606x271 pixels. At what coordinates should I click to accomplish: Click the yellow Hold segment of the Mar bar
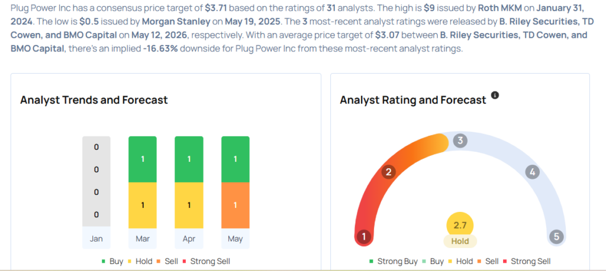(143, 205)
